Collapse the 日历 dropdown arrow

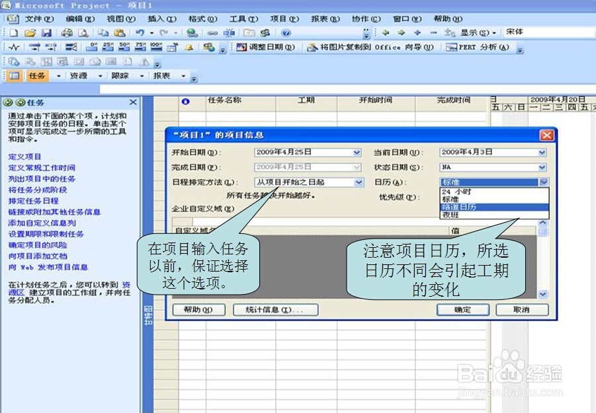point(544,182)
